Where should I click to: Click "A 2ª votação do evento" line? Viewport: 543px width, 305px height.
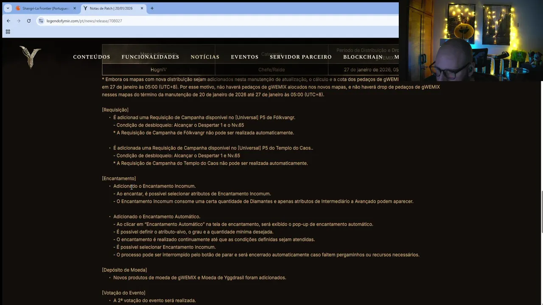click(x=154, y=300)
